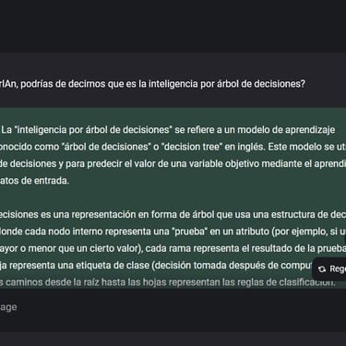Click the words 'etiqueta de clase'

coord(103,266)
